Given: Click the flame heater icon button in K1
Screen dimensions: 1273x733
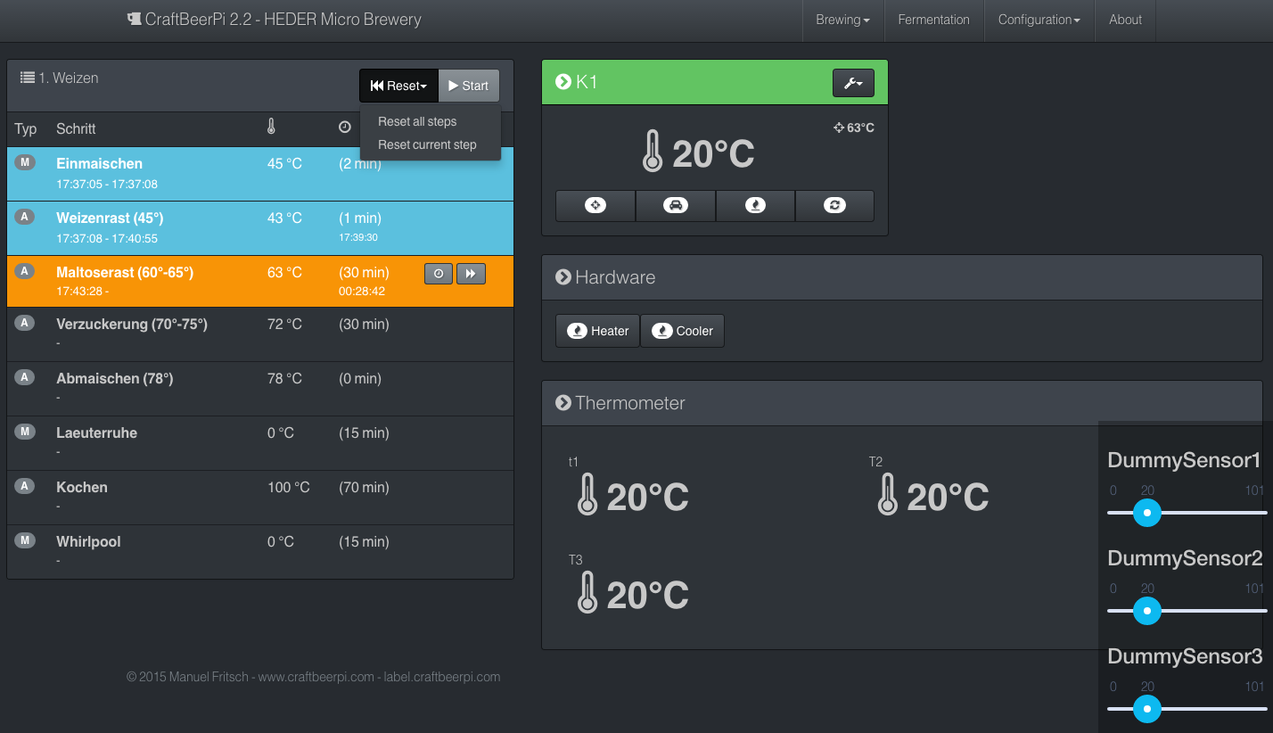Looking at the screenshot, I should (754, 206).
